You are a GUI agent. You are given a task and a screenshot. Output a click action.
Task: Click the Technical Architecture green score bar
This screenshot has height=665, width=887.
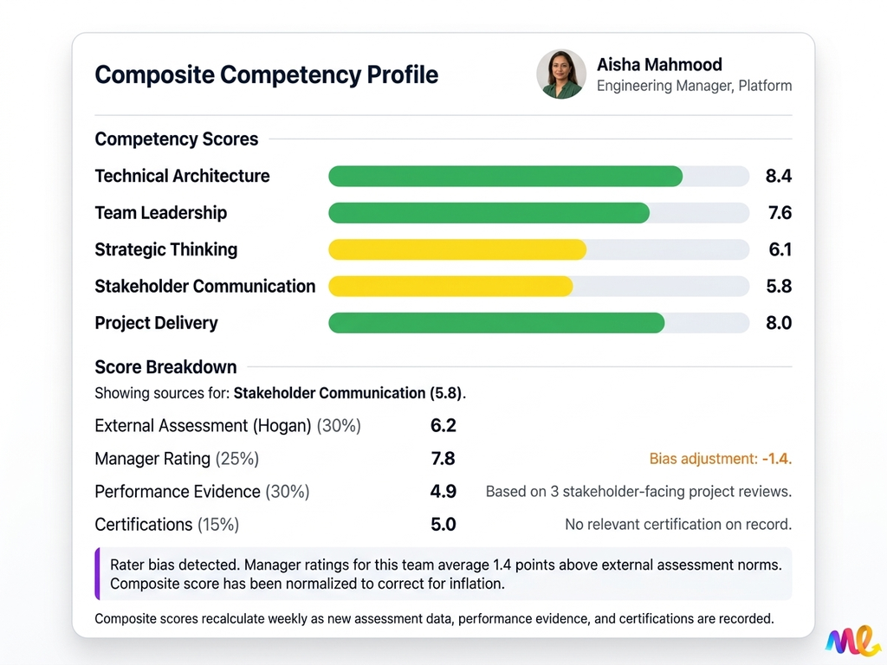point(506,176)
